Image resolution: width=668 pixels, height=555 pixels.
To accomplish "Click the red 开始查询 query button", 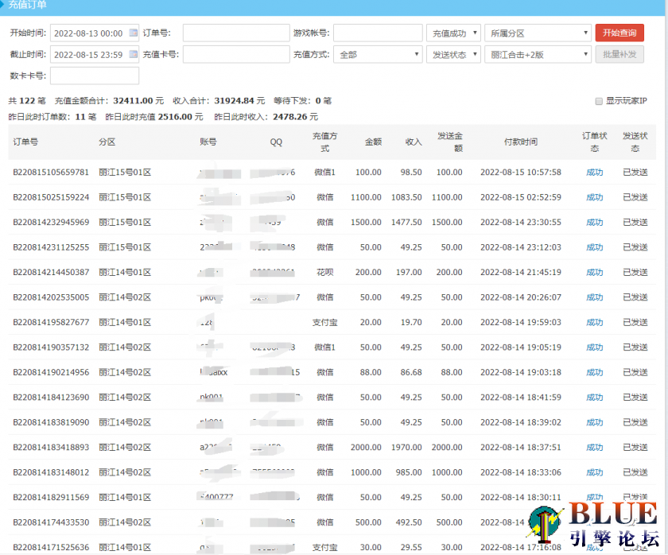I will click(619, 33).
